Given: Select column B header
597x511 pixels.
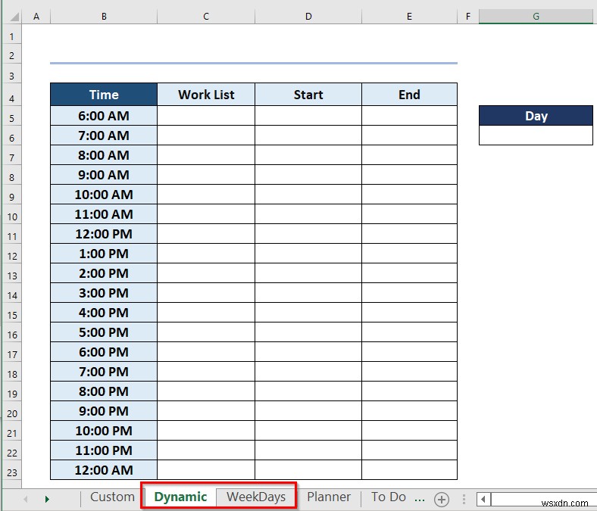Looking at the screenshot, I should 104,17.
